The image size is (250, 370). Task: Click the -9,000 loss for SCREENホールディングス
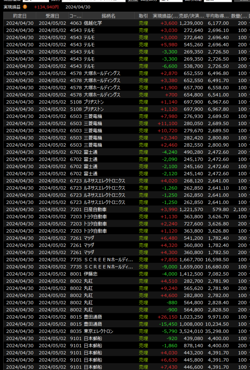169,267
